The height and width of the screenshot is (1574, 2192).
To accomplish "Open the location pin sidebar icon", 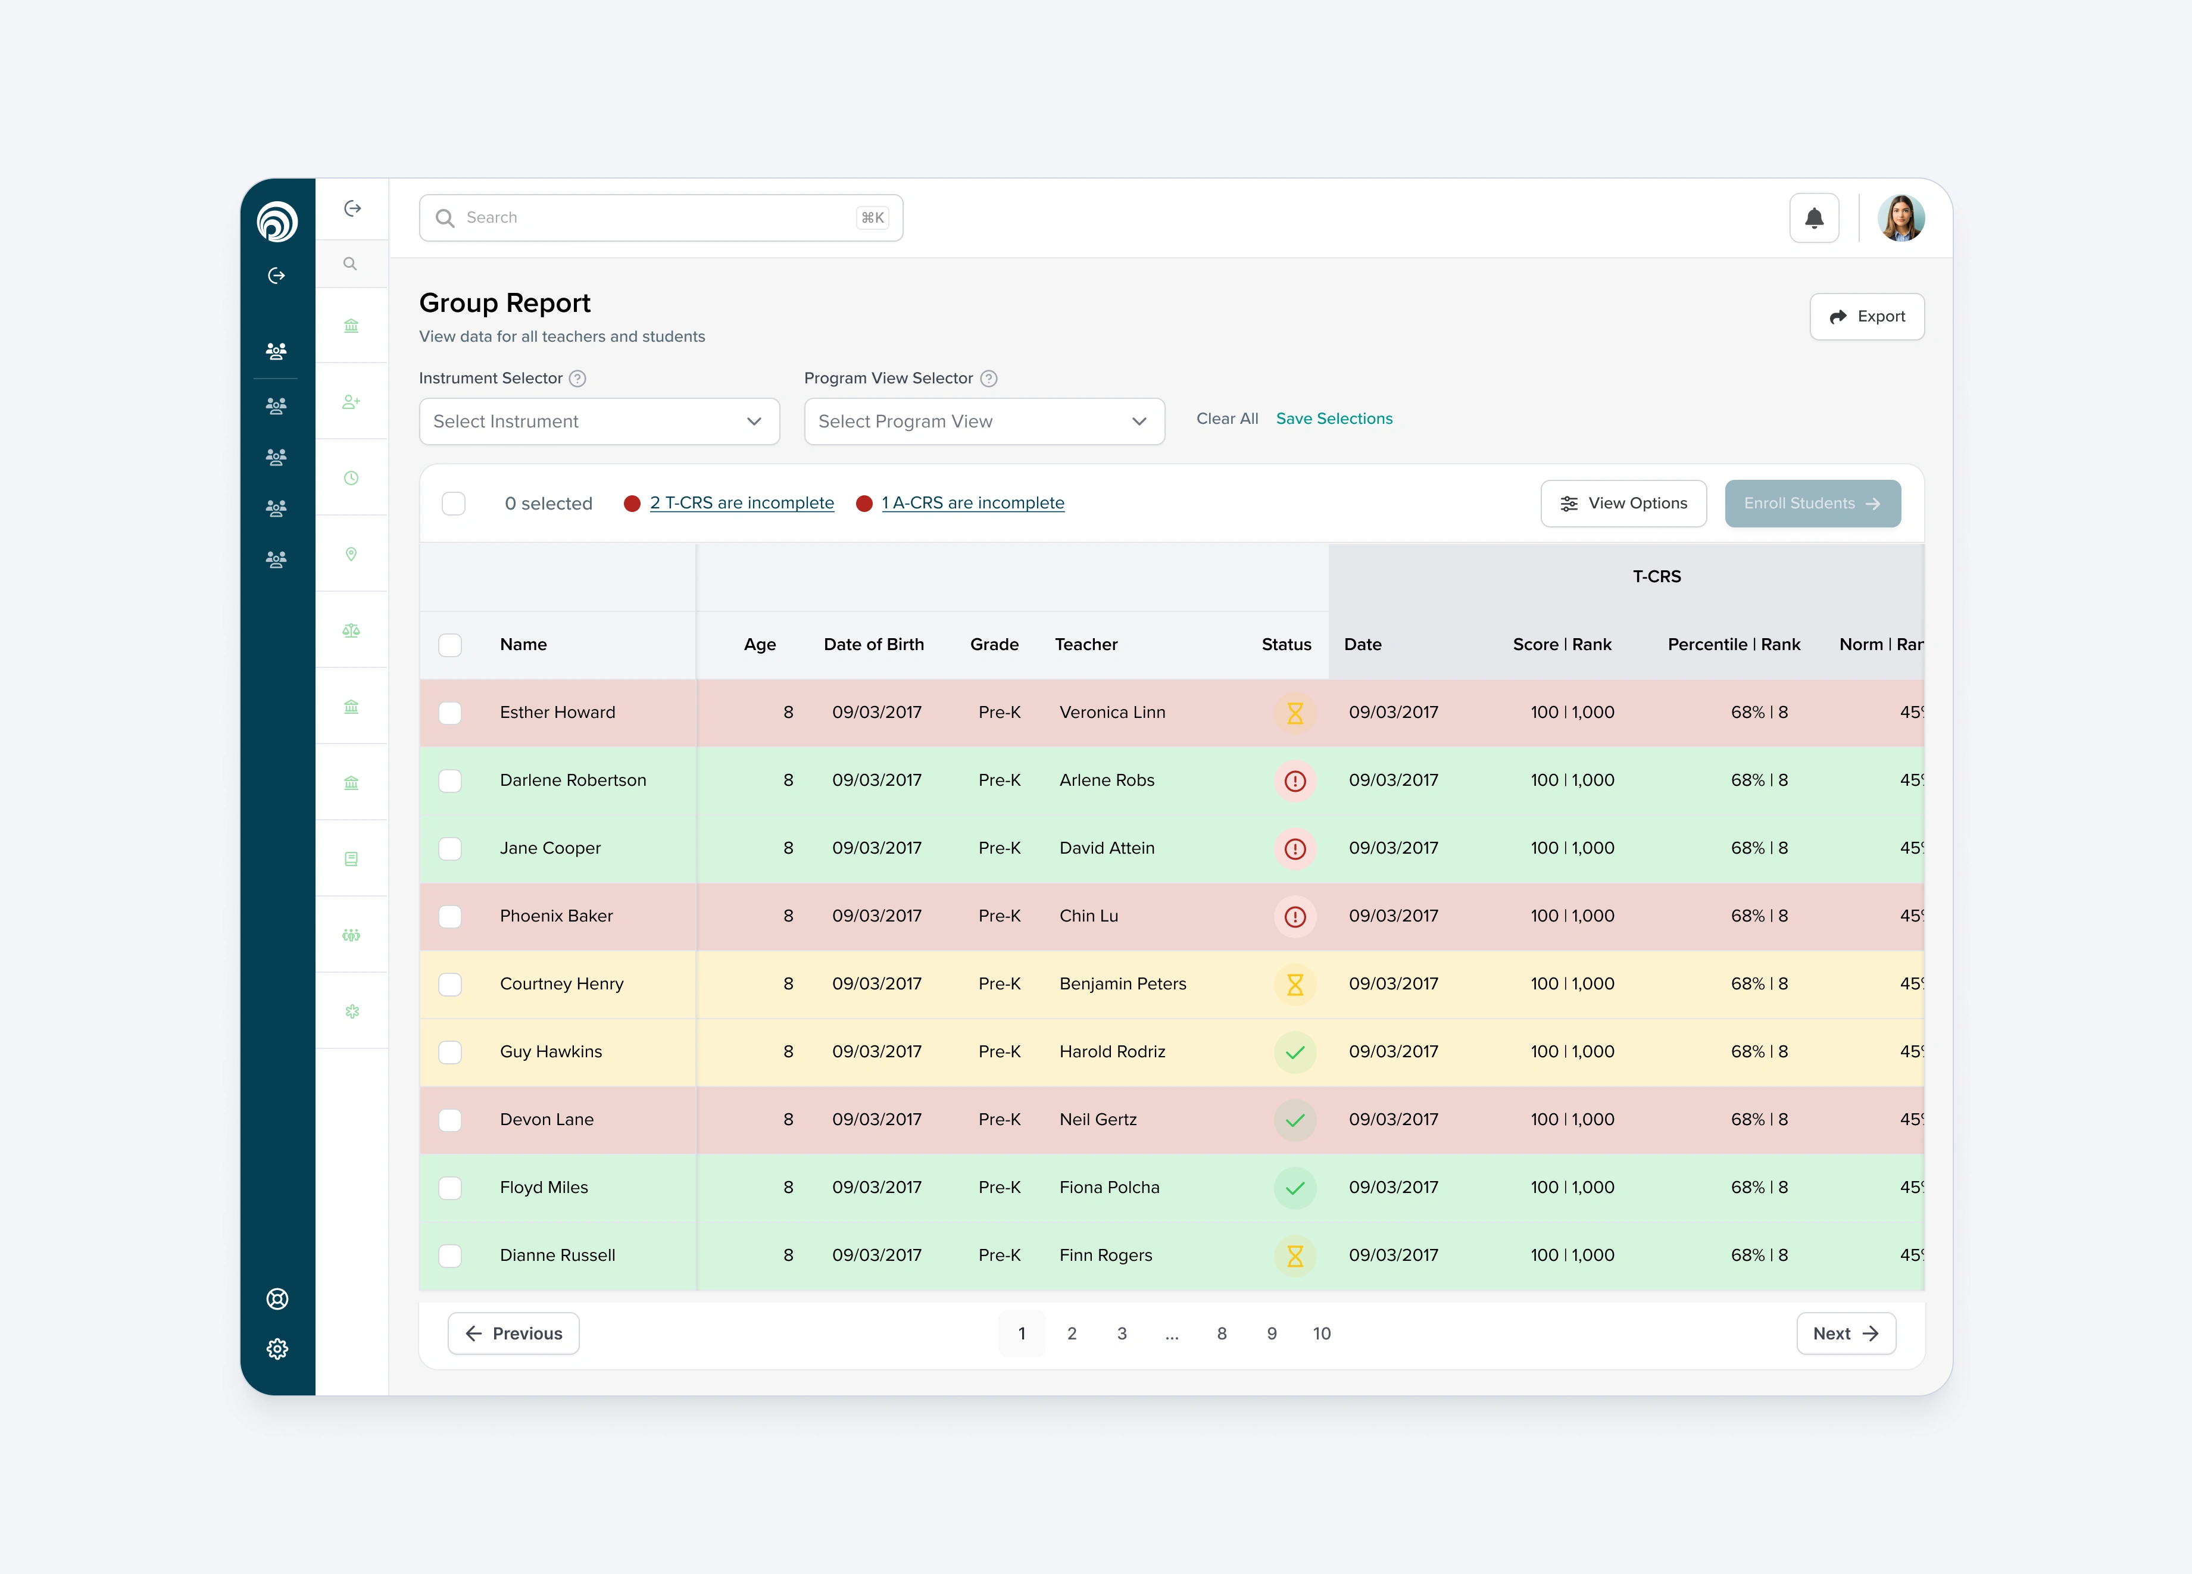I will 351,554.
